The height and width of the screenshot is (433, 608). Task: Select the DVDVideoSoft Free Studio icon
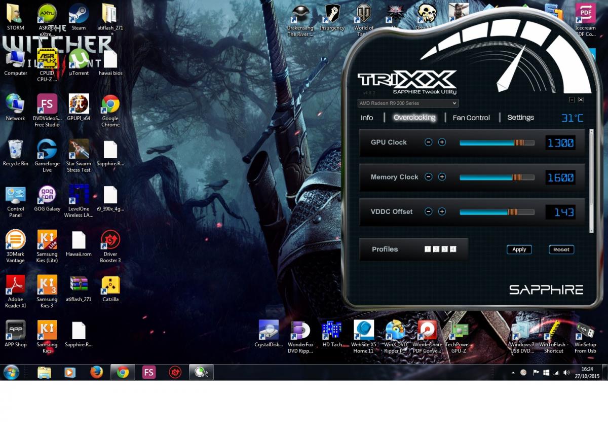[x=47, y=111]
